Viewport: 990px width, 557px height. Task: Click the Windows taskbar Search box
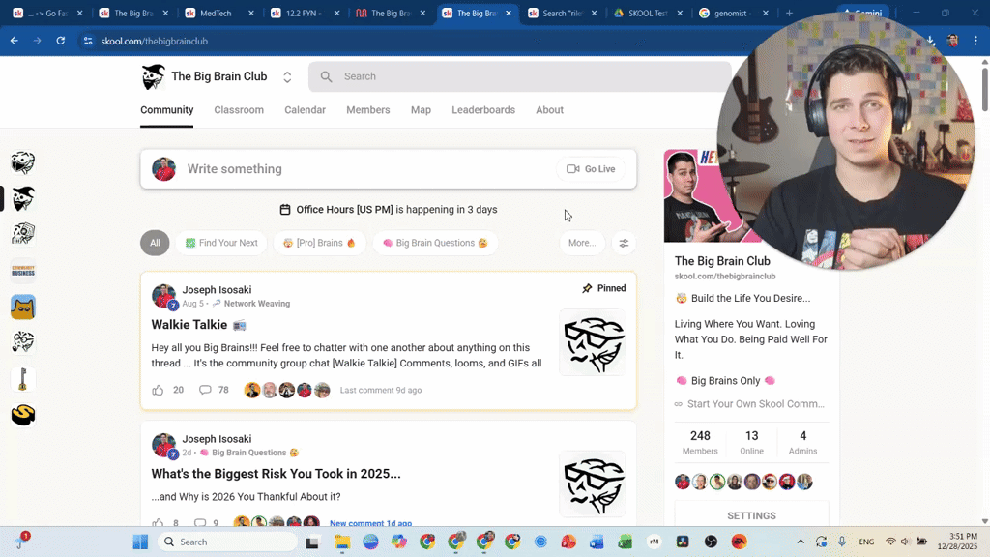(x=227, y=542)
